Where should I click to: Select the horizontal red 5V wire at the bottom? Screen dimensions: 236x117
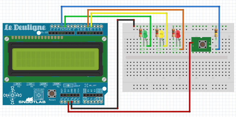[129, 112]
